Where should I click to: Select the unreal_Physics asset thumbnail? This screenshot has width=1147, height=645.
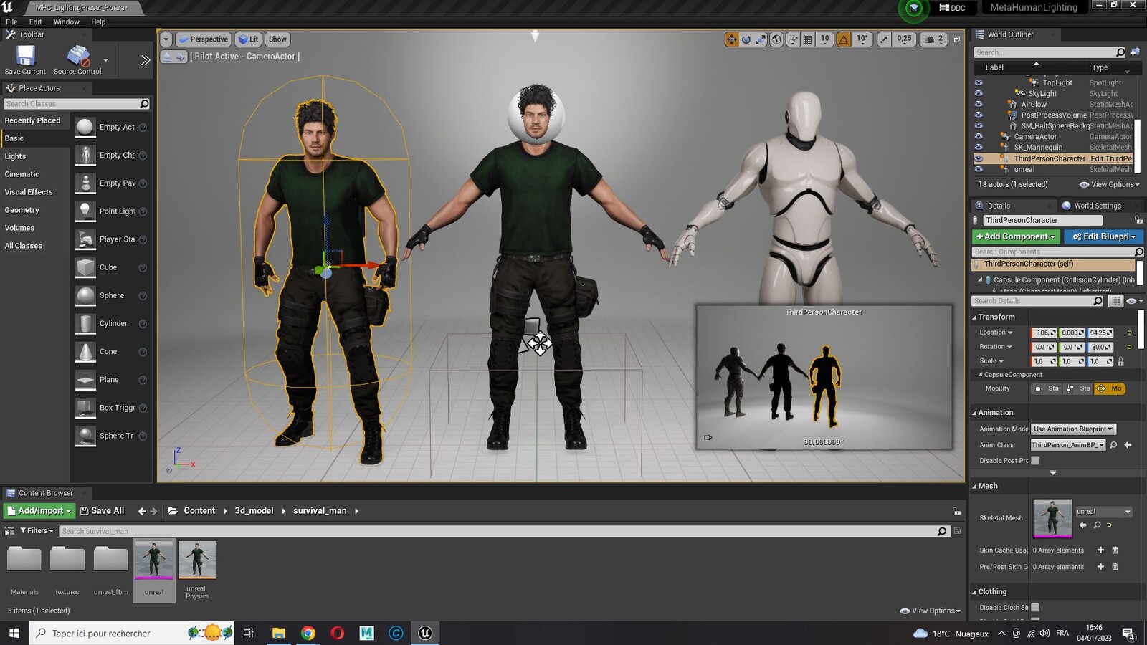[197, 560]
